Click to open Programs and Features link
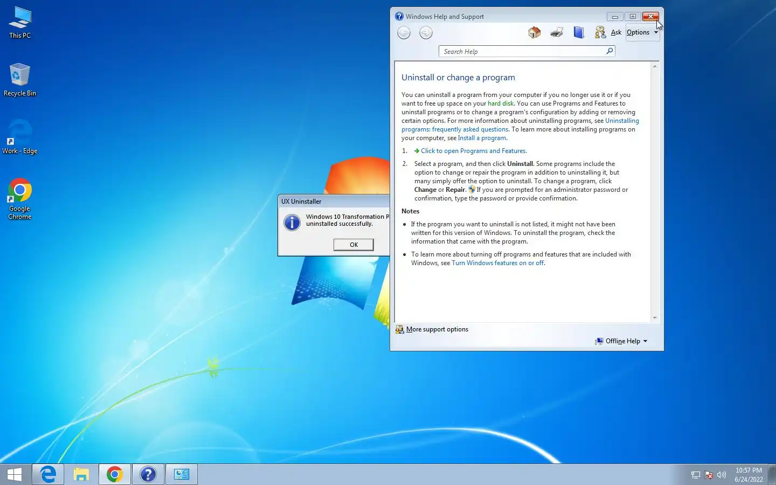Image resolution: width=776 pixels, height=485 pixels. [474, 151]
